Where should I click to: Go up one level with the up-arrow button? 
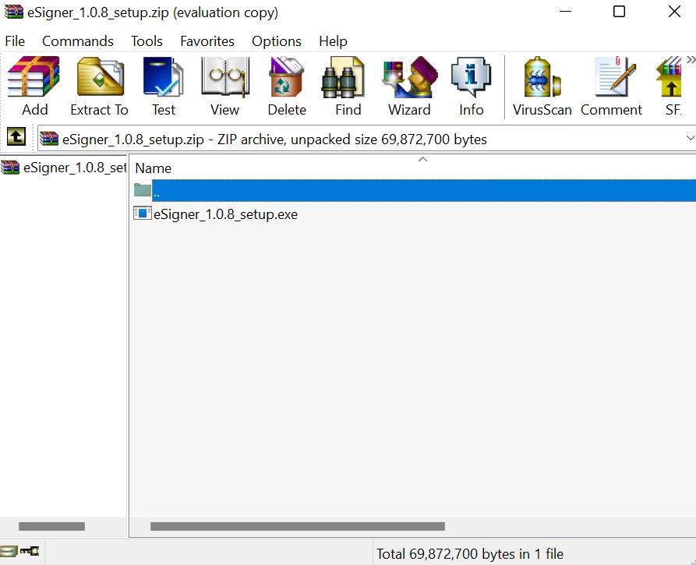coord(16,136)
